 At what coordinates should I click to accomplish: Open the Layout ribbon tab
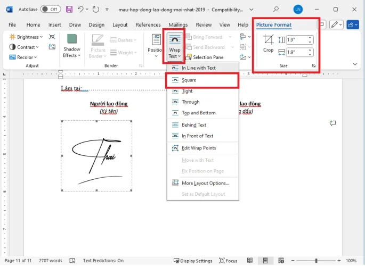[x=120, y=25]
